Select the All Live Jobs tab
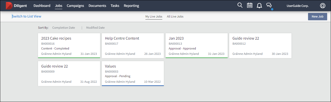The width and height of the screenshot is (331, 102). pyautogui.click(x=175, y=16)
